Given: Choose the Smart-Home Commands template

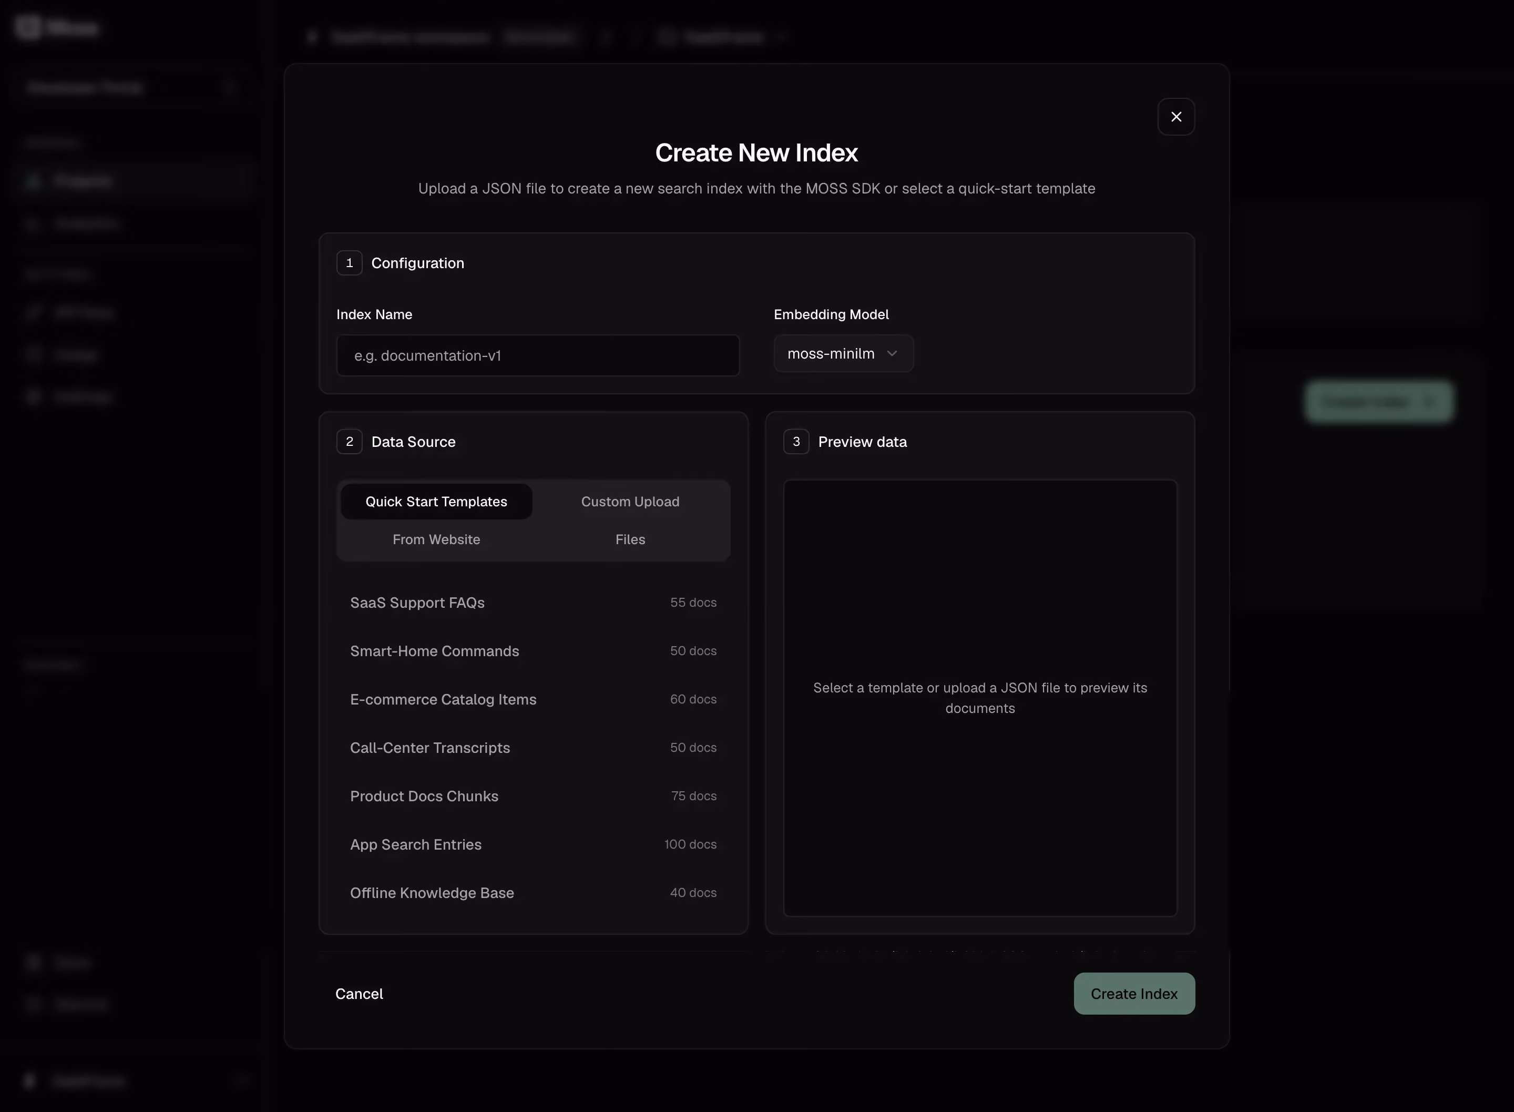Looking at the screenshot, I should click(x=533, y=651).
